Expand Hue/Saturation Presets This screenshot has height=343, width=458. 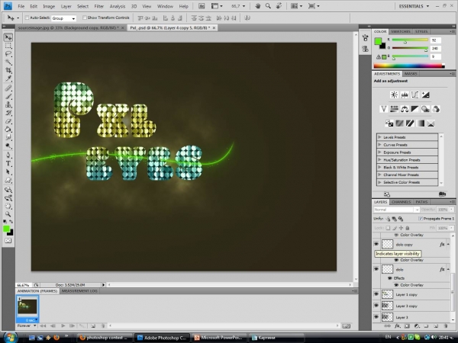pyautogui.click(x=379, y=159)
